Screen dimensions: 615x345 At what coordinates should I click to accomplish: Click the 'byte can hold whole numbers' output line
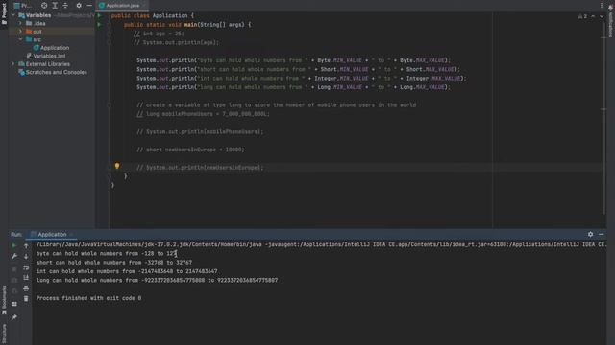[x=107, y=253]
